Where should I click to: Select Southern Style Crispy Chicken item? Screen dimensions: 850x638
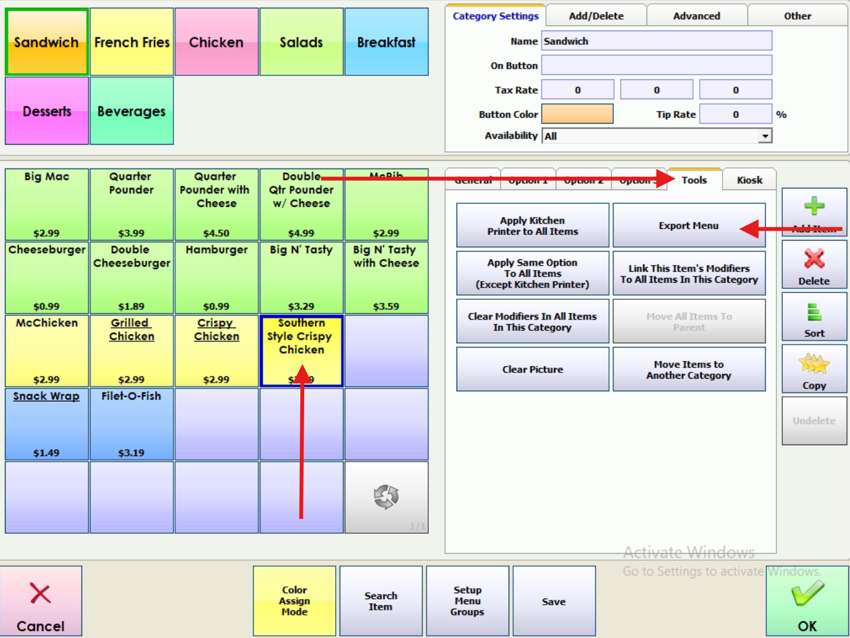[301, 351]
